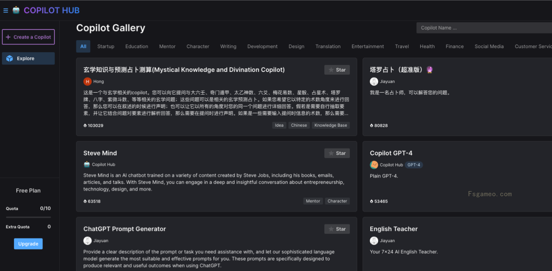Image resolution: width=552 pixels, height=271 pixels.
Task: Open the Steve Mind card title
Action: 100,153
